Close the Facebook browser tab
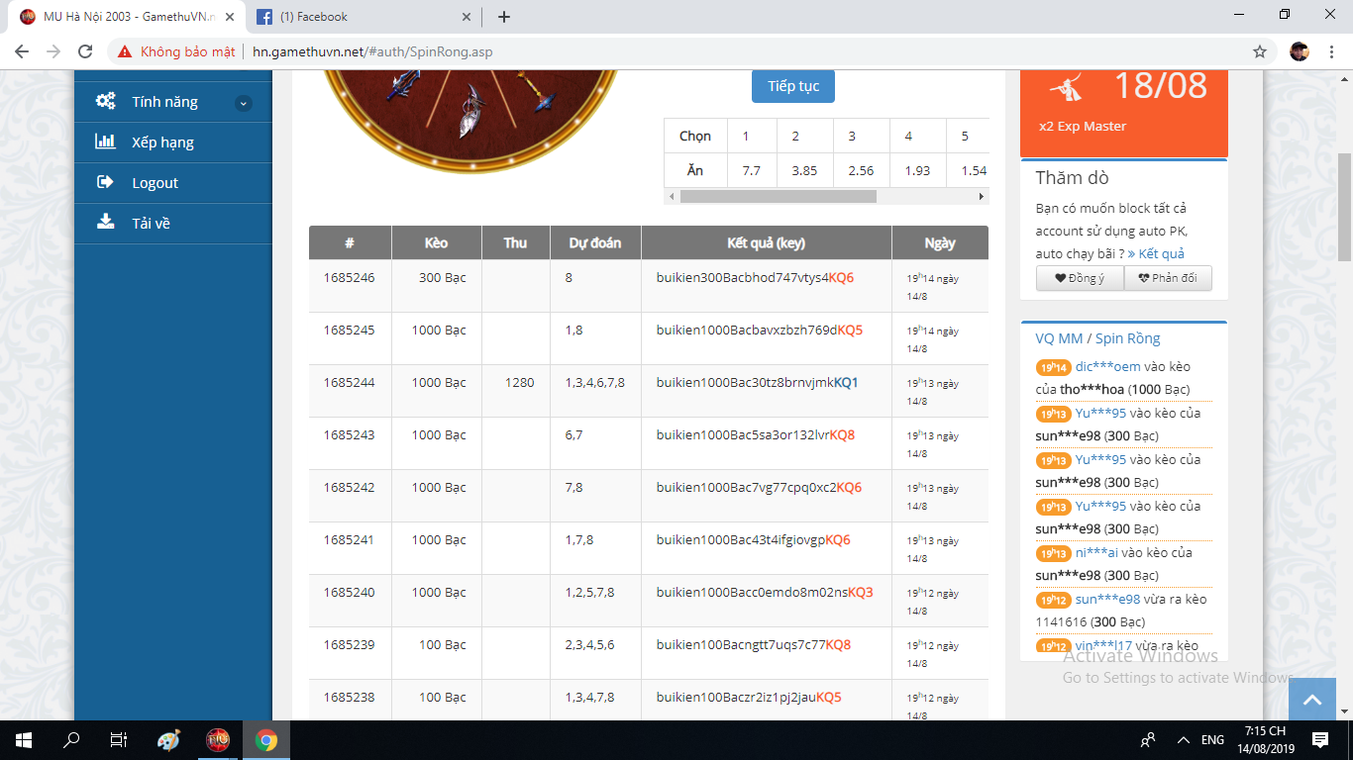 pos(467,17)
